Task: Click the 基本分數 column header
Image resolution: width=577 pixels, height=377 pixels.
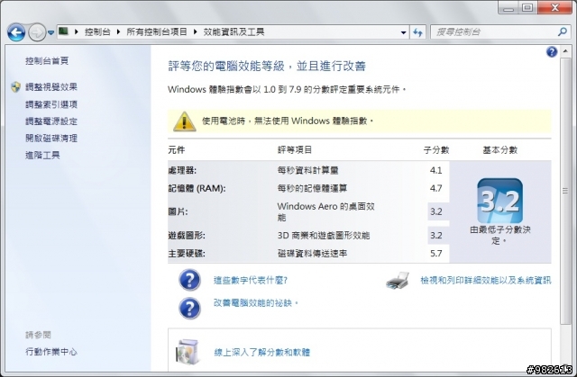Action: tap(500, 149)
